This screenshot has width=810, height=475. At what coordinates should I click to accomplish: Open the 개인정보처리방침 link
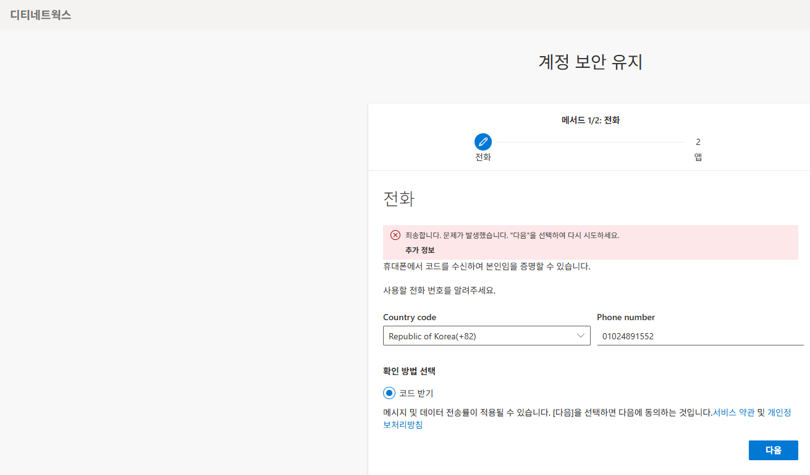779,413
